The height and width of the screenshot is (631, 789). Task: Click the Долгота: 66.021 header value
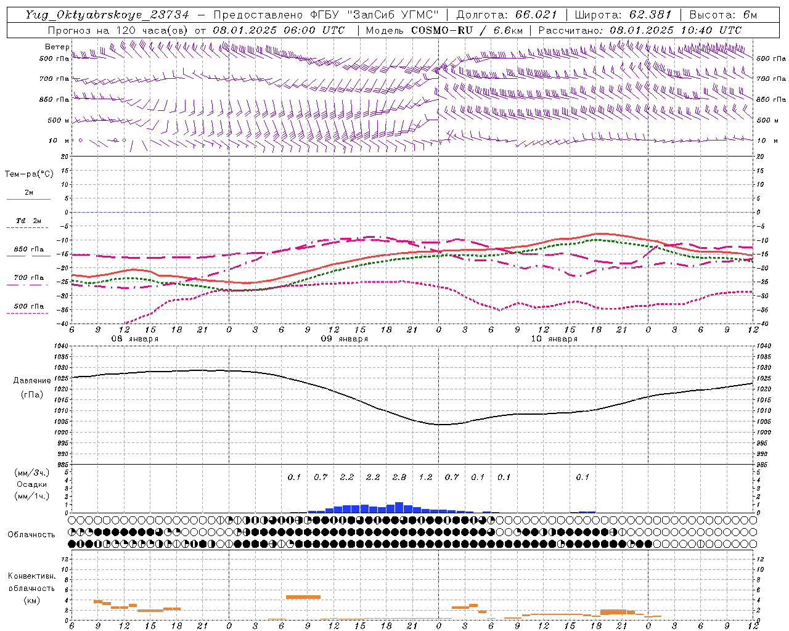507,15
